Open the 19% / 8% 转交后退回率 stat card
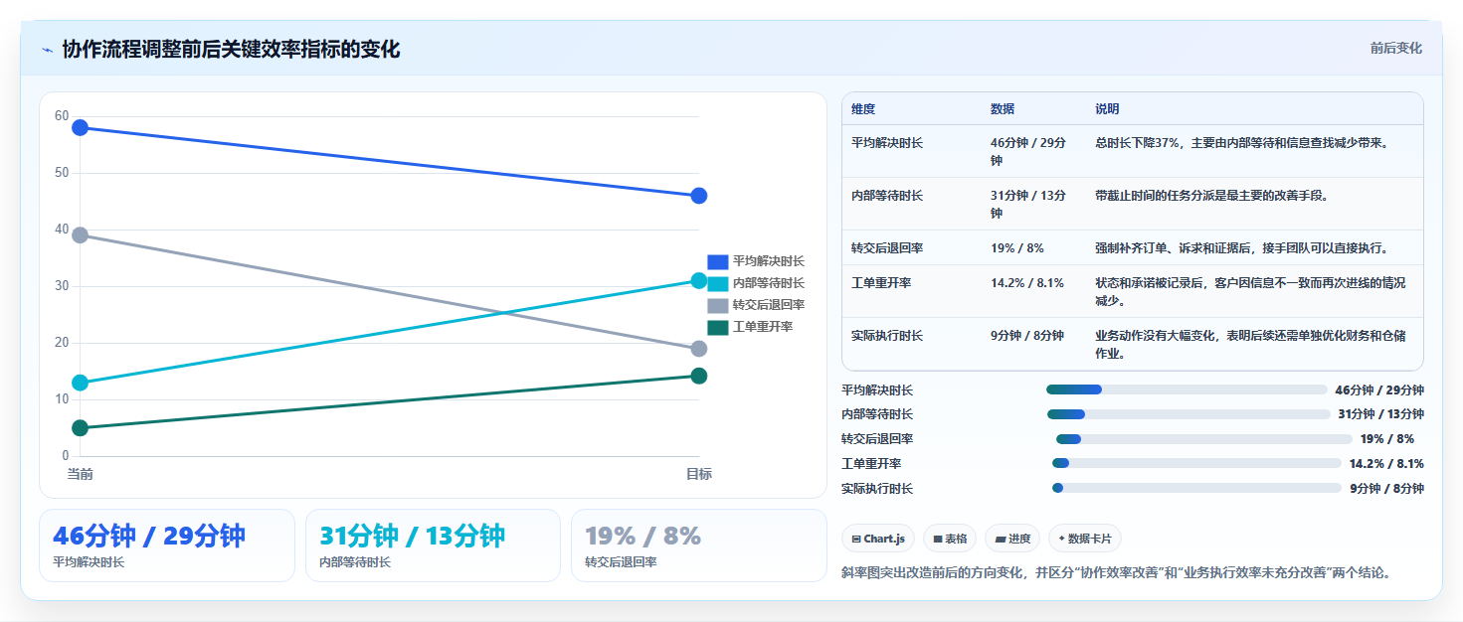 (699, 545)
